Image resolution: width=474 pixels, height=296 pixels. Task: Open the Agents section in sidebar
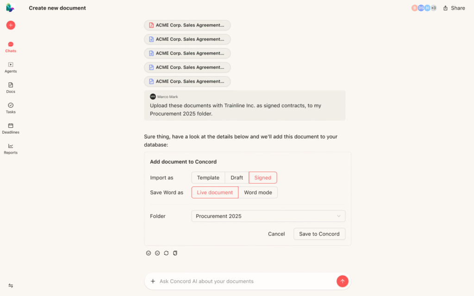11,67
